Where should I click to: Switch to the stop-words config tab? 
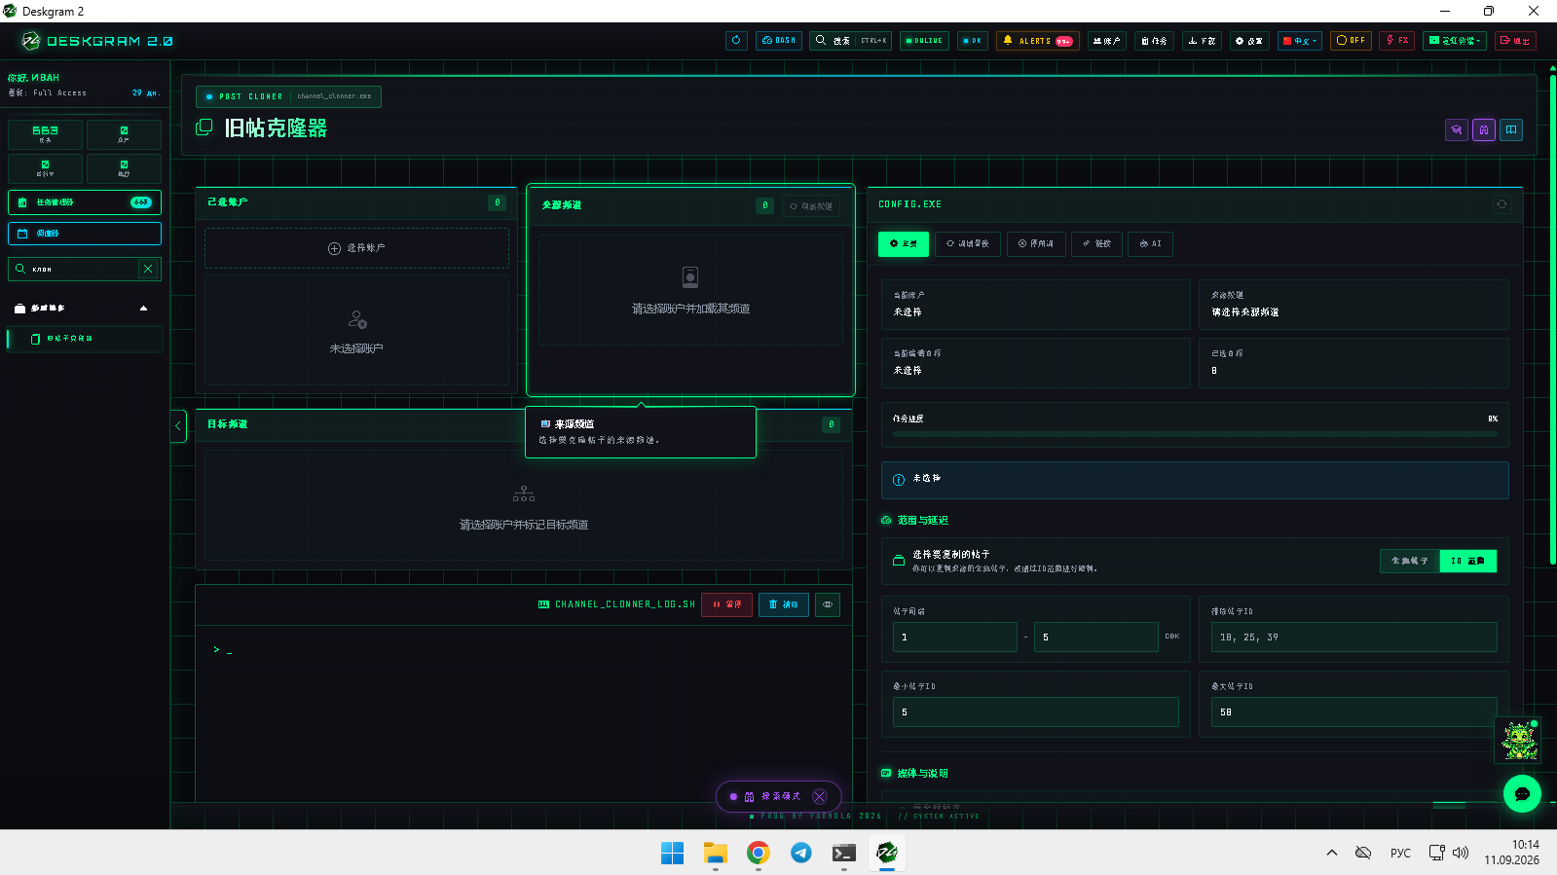tap(1036, 243)
